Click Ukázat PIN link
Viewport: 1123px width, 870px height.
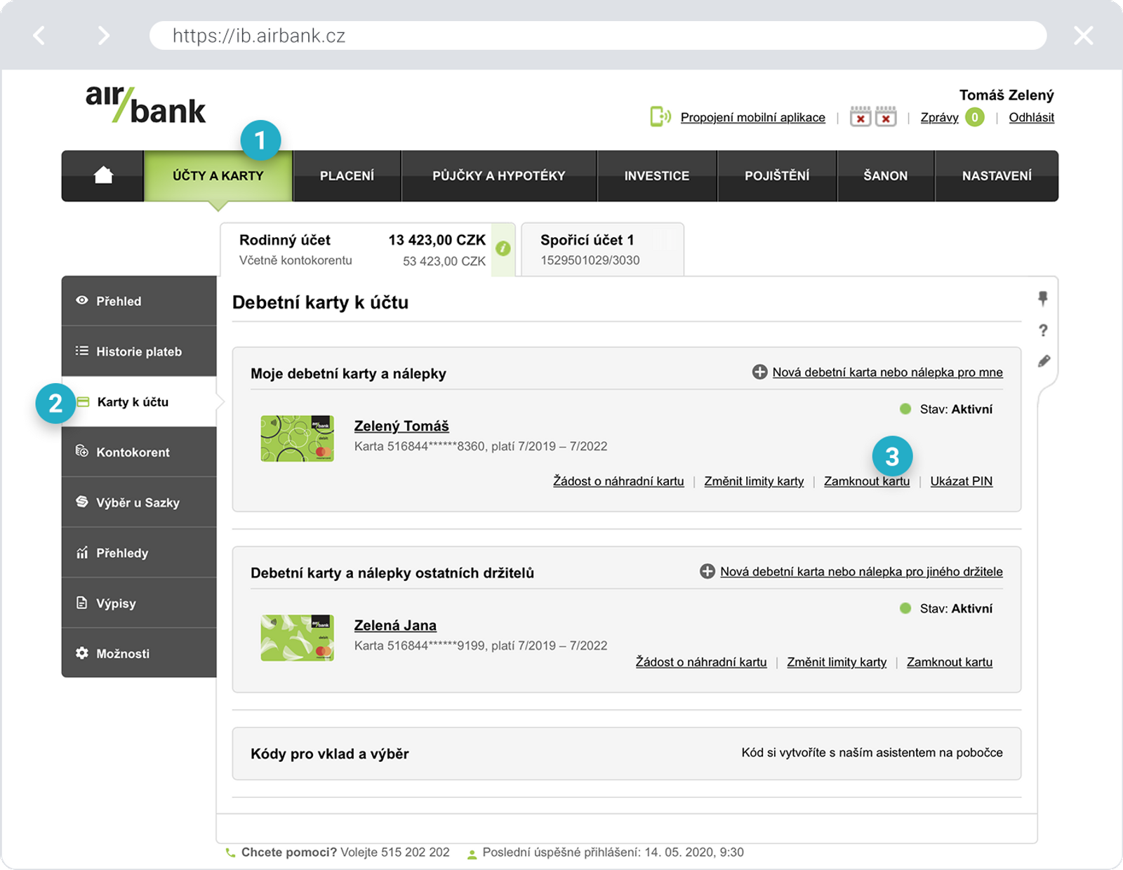(x=961, y=481)
